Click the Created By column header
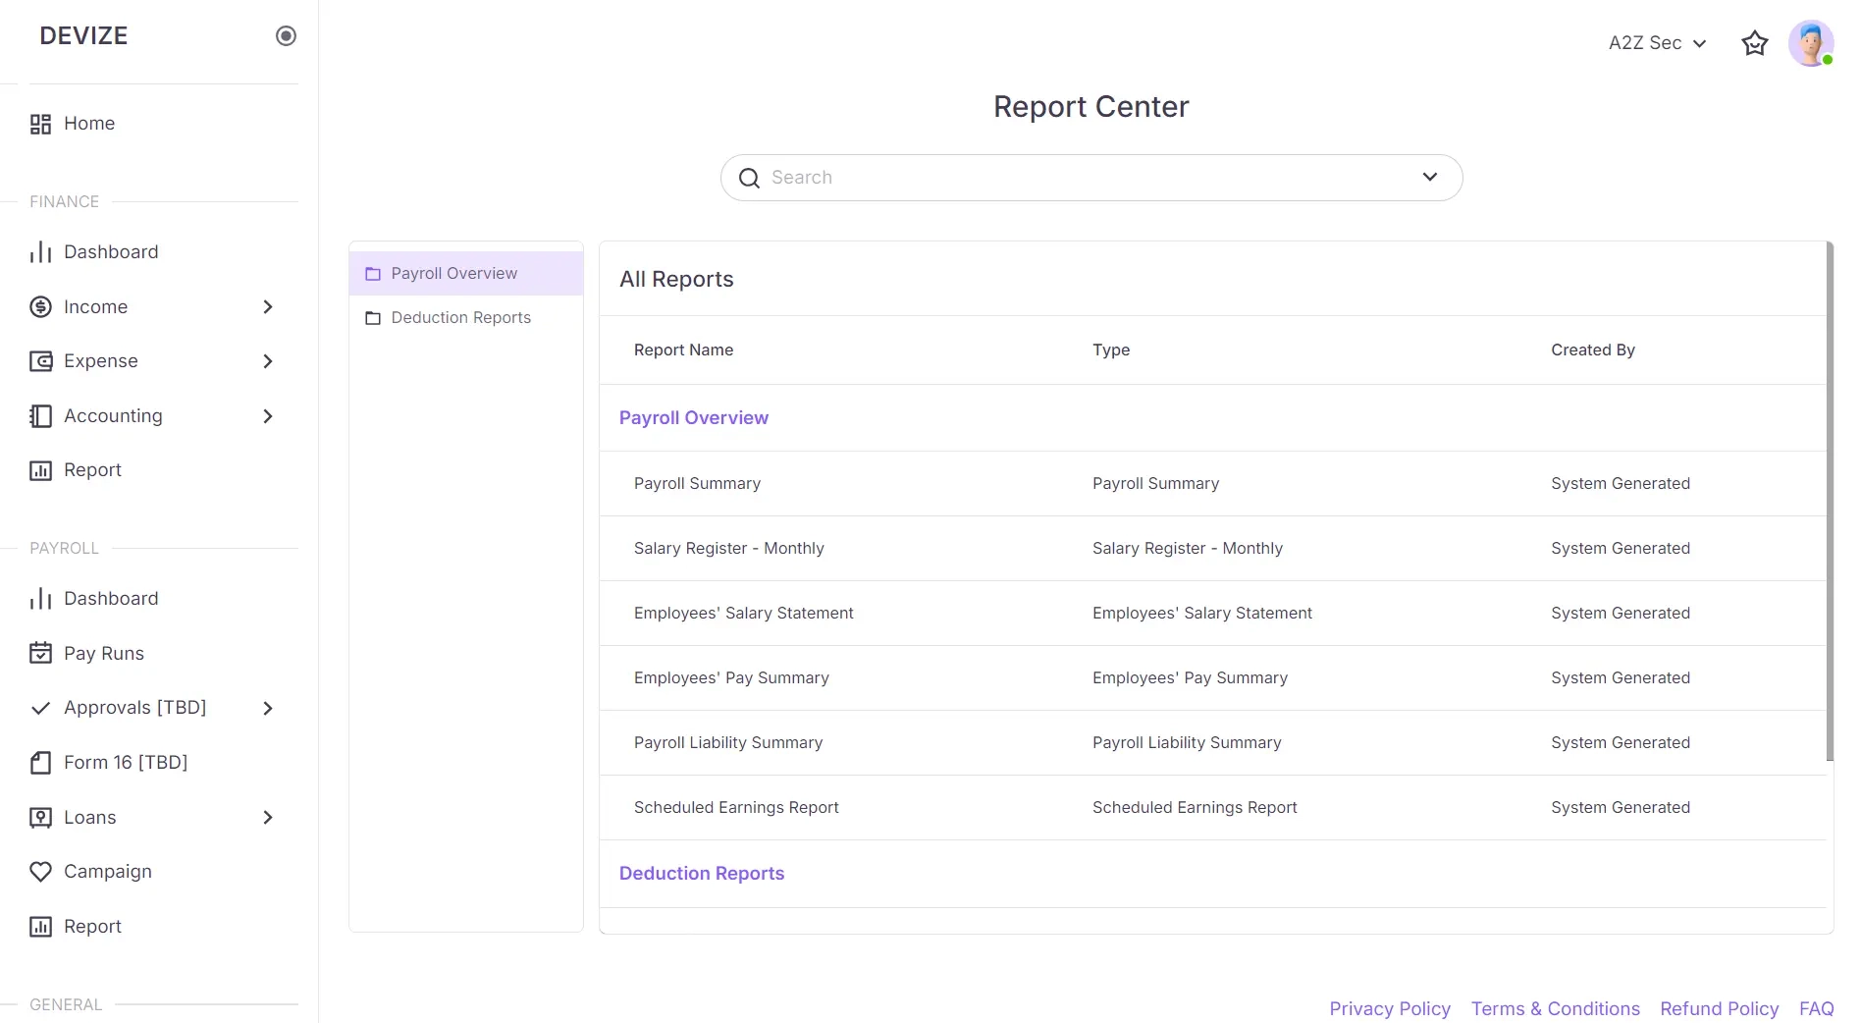The image size is (1861, 1023). pyautogui.click(x=1593, y=350)
